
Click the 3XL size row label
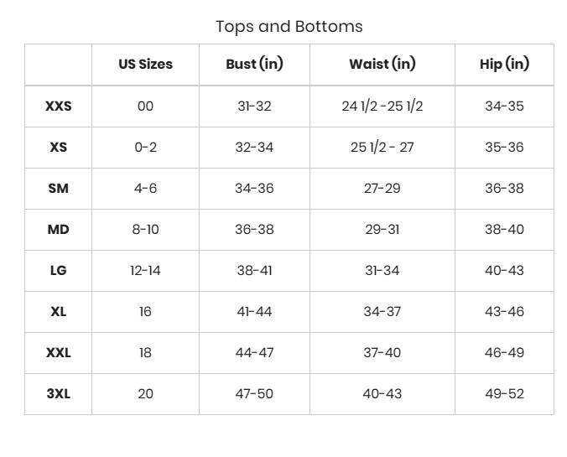pos(58,394)
